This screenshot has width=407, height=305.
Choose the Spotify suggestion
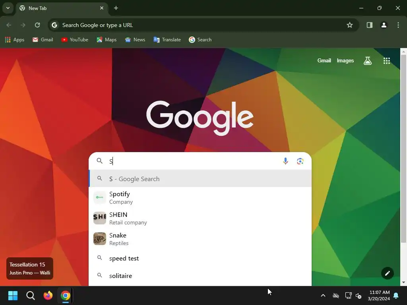pyautogui.click(x=200, y=198)
